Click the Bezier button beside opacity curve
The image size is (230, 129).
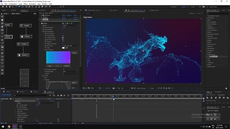pos(74,83)
